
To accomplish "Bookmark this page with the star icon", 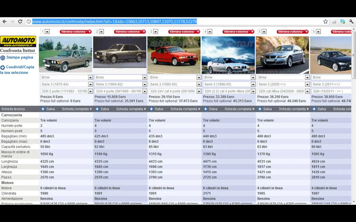I will (325, 22).
